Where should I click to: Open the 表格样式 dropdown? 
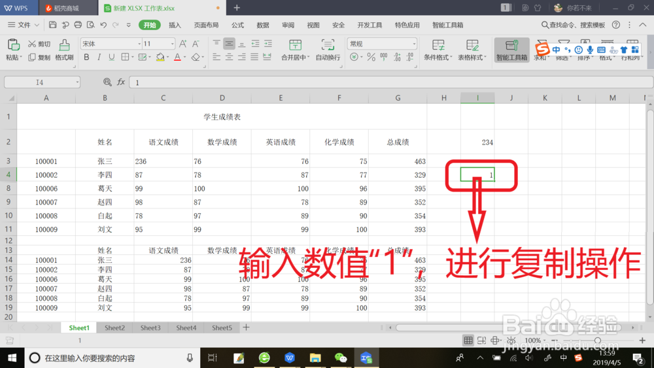tap(472, 50)
